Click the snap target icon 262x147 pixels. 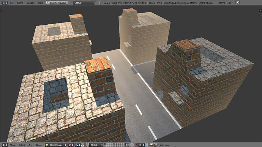click(147, 145)
